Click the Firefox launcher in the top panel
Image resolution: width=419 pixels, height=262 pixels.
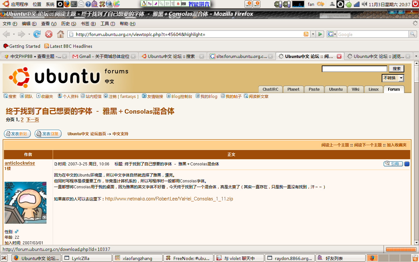[x=67, y=4]
